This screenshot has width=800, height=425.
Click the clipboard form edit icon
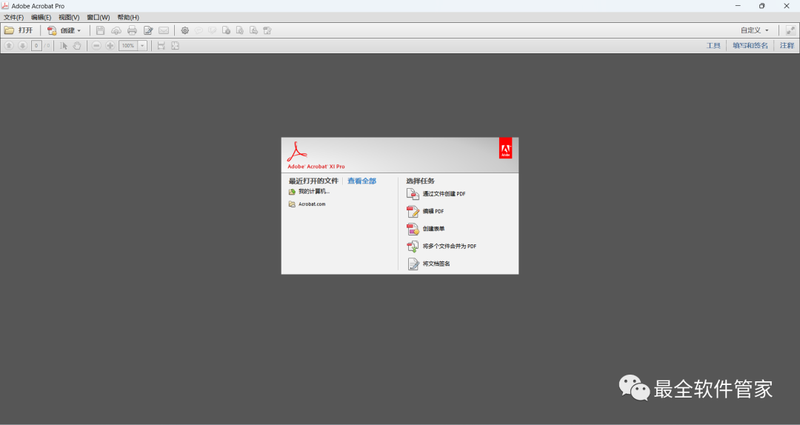click(x=267, y=30)
